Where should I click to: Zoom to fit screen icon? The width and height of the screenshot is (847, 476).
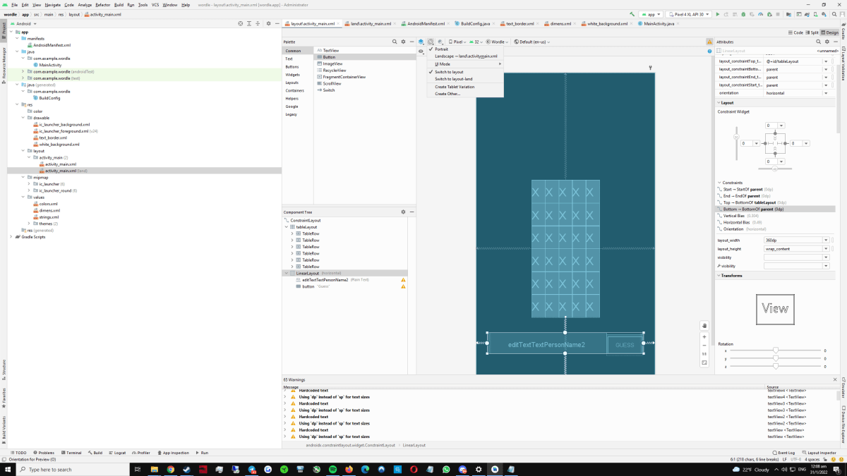click(704, 362)
